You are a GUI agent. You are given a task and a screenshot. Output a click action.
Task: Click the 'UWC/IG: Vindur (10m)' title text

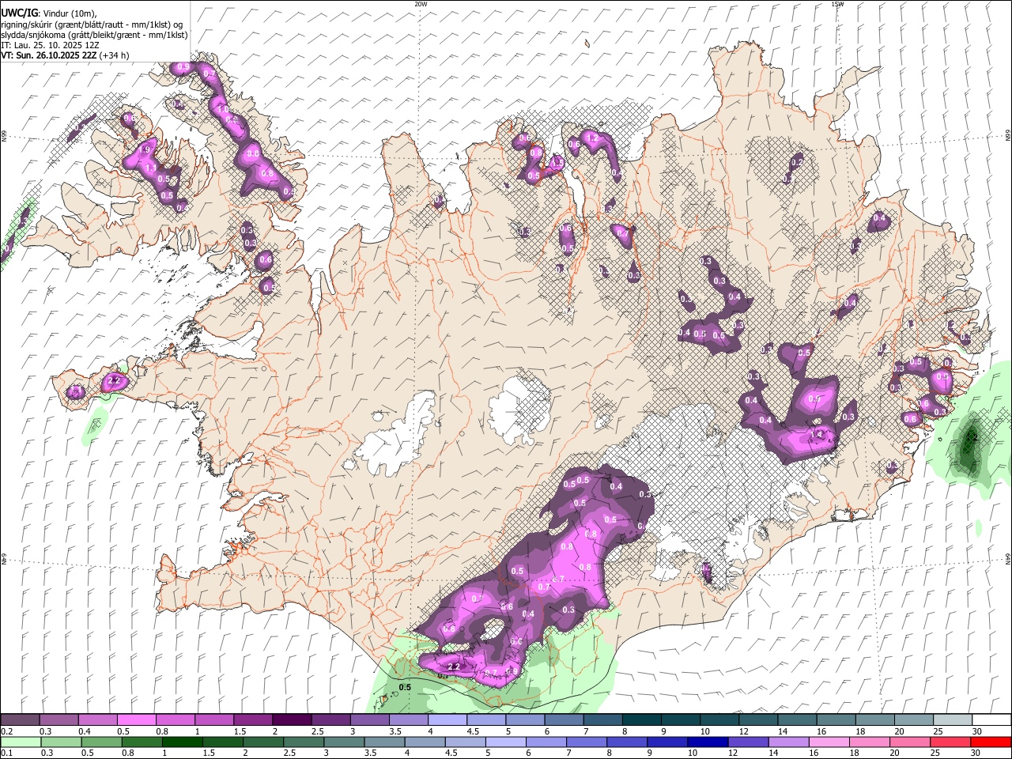48,13
